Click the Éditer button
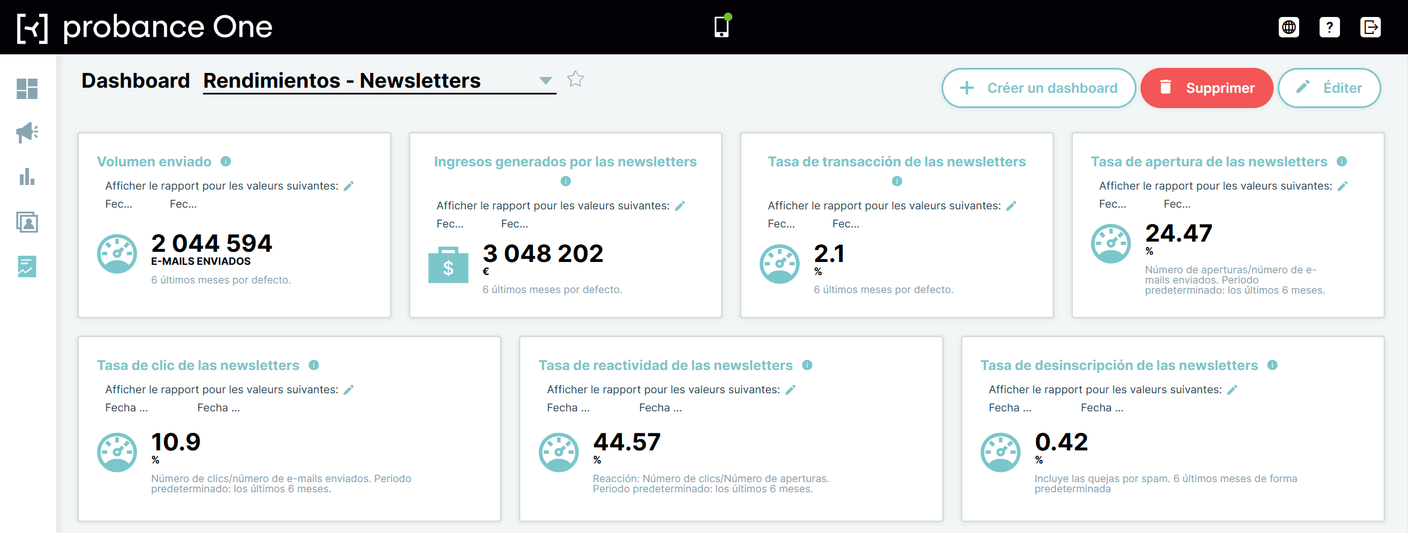 (1329, 88)
